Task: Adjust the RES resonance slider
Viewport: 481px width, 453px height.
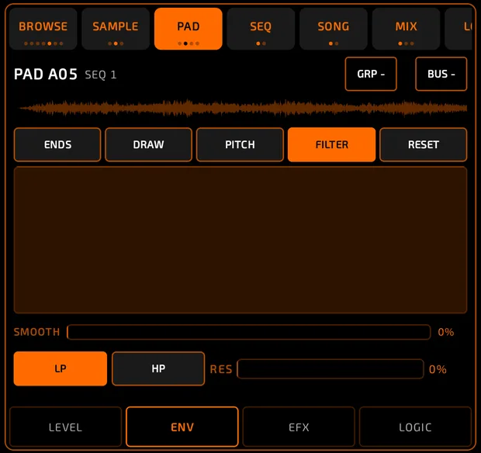Action: coord(330,369)
